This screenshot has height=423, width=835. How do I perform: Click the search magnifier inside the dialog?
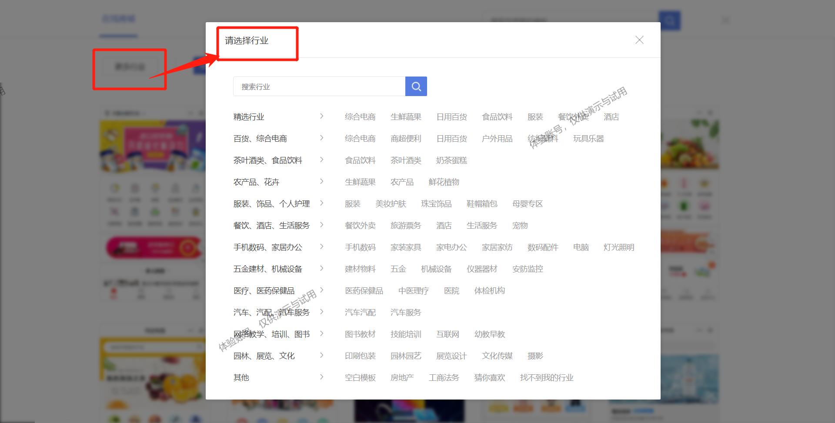pos(416,86)
